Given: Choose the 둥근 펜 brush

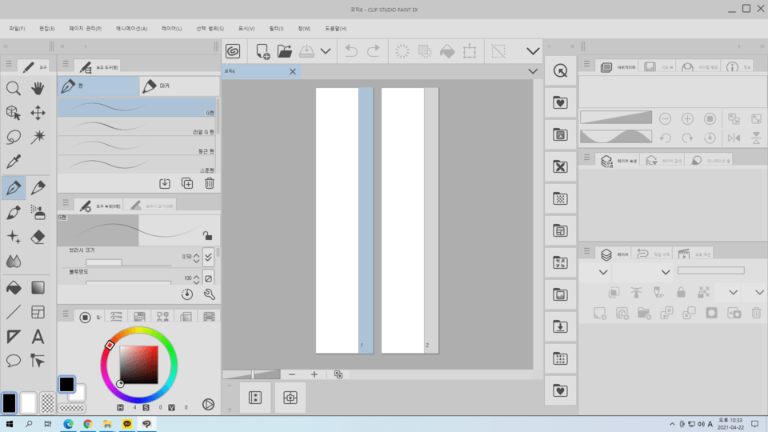Looking at the screenshot, I should click(137, 146).
